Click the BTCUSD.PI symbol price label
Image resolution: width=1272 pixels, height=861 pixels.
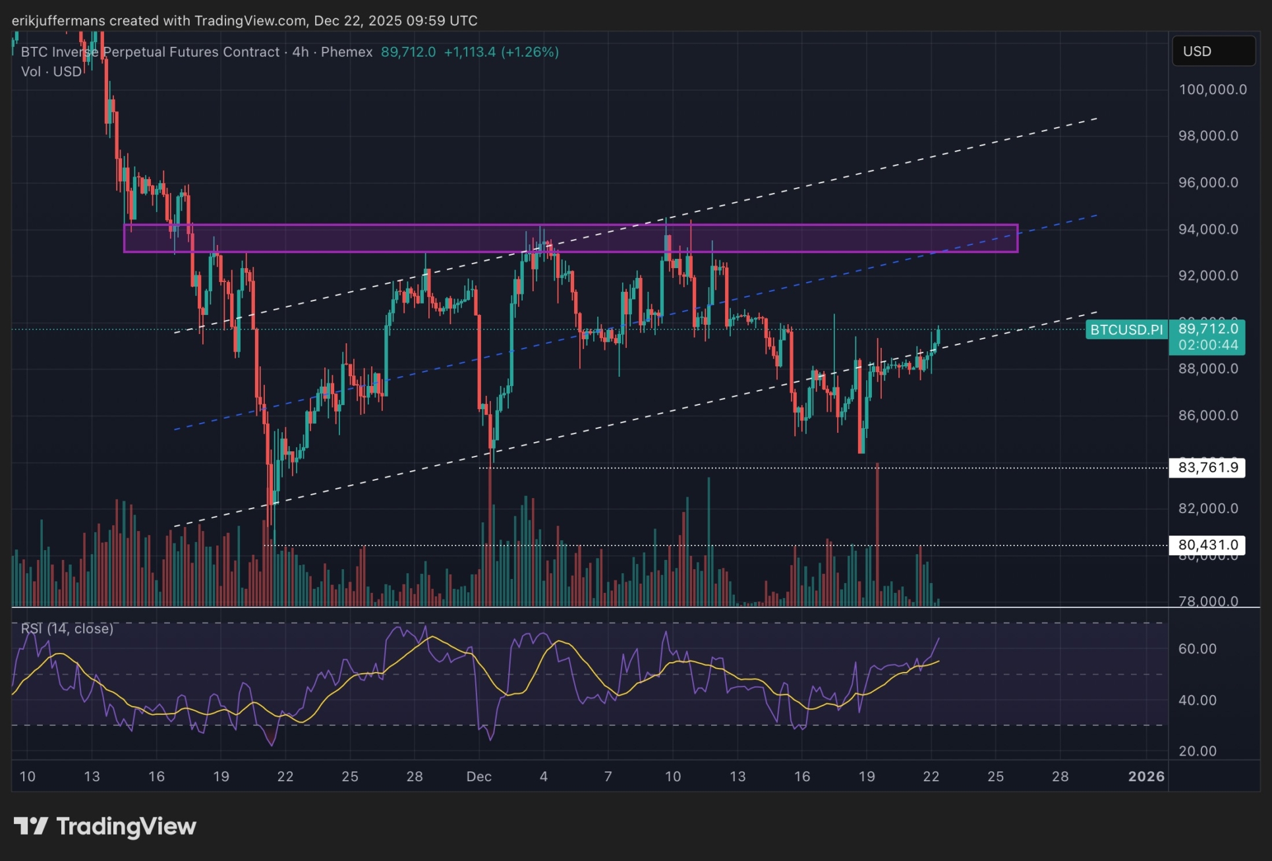(x=1126, y=329)
